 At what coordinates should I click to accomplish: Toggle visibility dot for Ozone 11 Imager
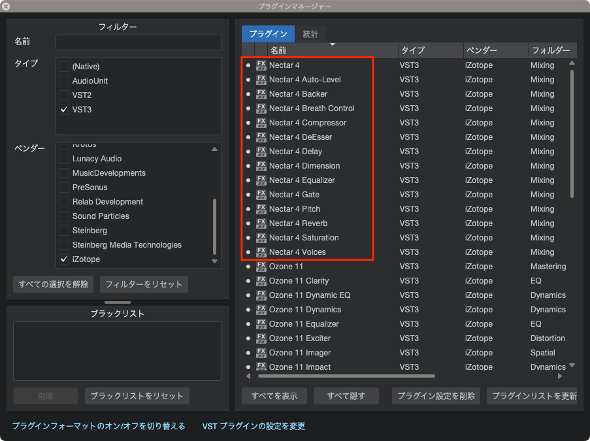pyautogui.click(x=248, y=353)
